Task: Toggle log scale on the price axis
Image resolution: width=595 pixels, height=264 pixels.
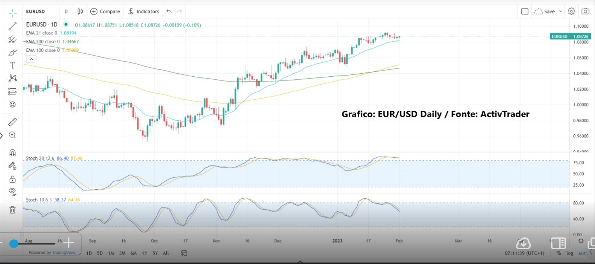Action: (570, 253)
